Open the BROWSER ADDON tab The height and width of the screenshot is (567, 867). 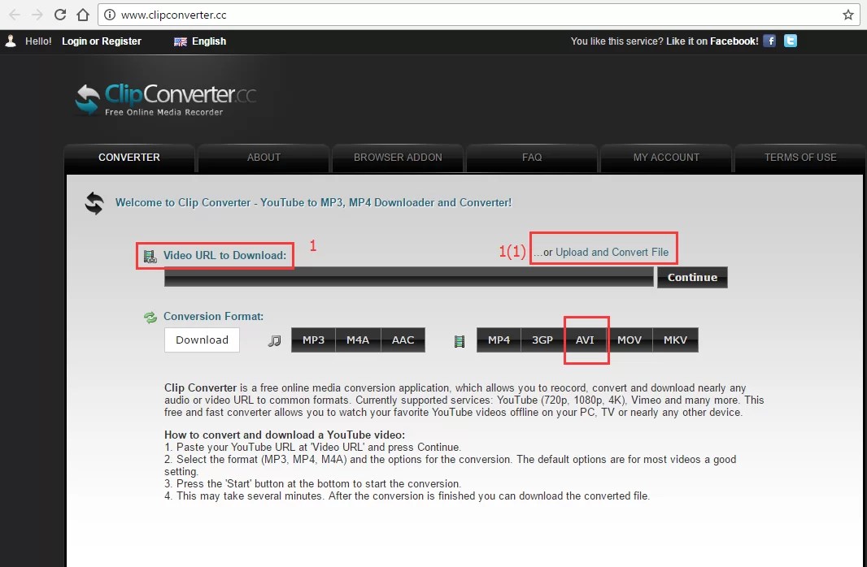pos(397,157)
